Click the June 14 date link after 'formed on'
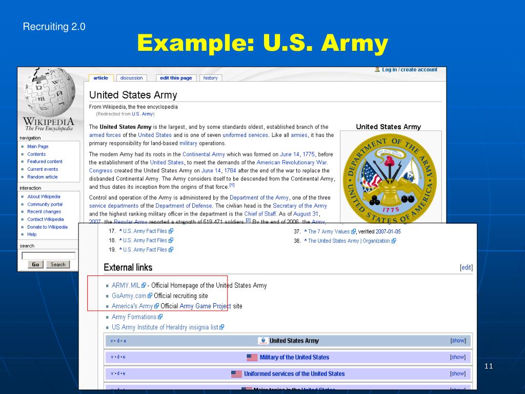 click(x=290, y=154)
